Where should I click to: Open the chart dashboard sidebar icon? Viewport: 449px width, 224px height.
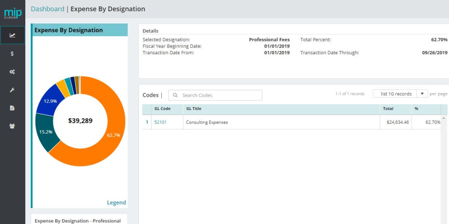pyautogui.click(x=12, y=35)
